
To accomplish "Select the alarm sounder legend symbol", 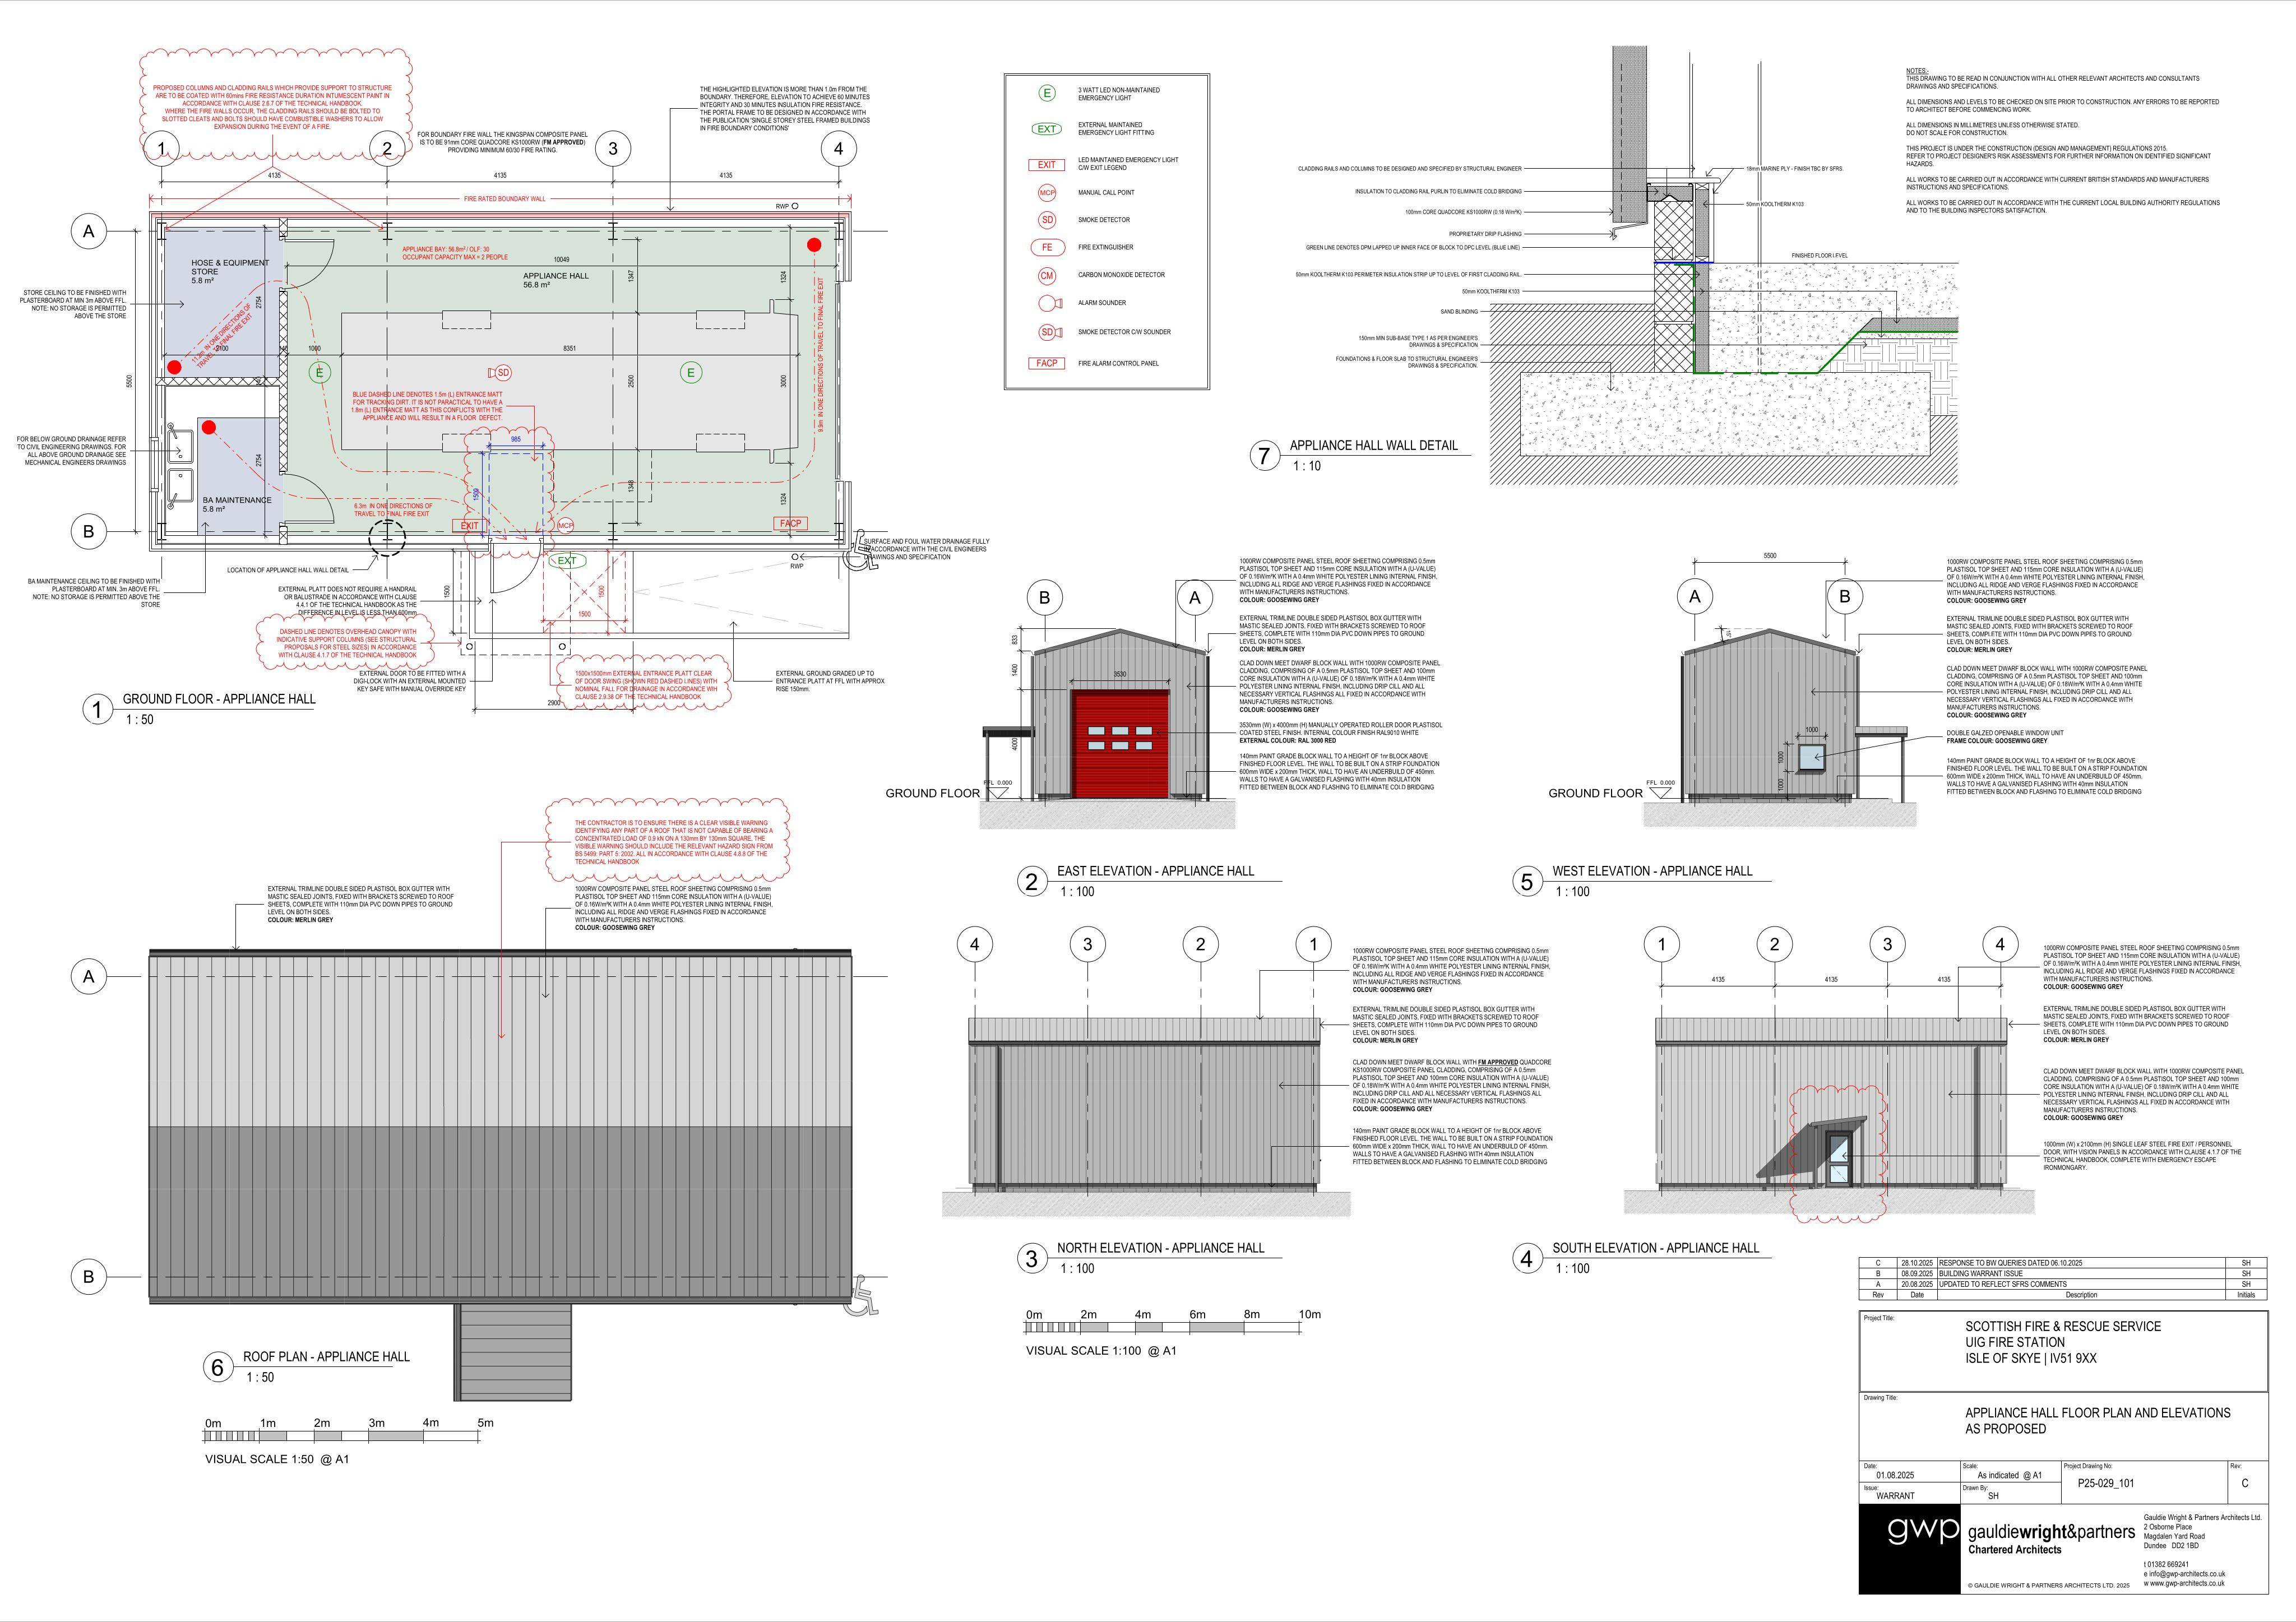I will pyautogui.click(x=1049, y=303).
